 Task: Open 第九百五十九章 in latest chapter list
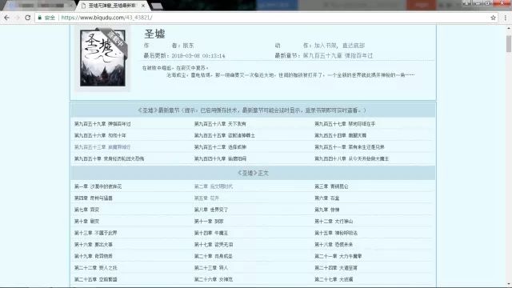click(x=102, y=124)
